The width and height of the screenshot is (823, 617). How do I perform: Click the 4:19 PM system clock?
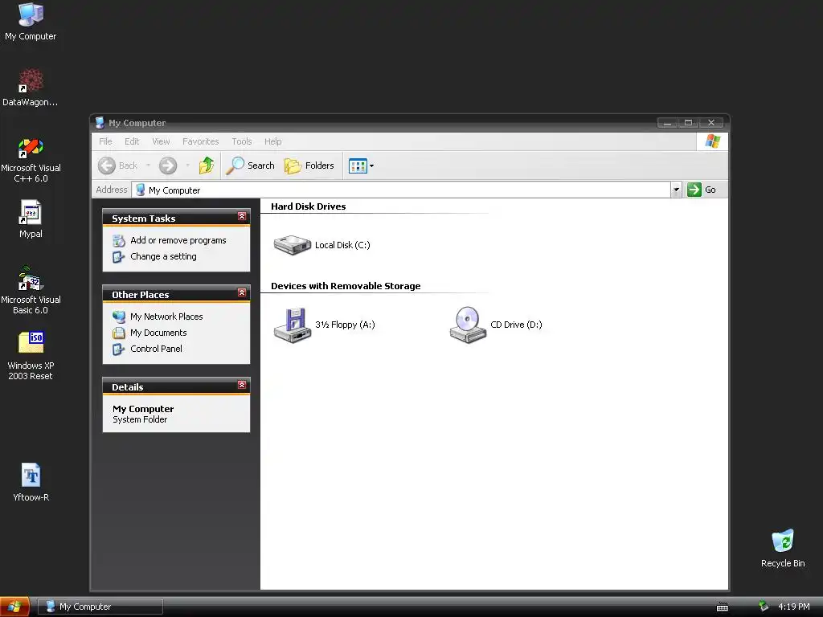(x=793, y=607)
